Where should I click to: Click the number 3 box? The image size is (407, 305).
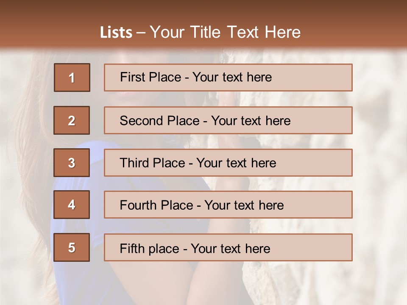coord(72,163)
